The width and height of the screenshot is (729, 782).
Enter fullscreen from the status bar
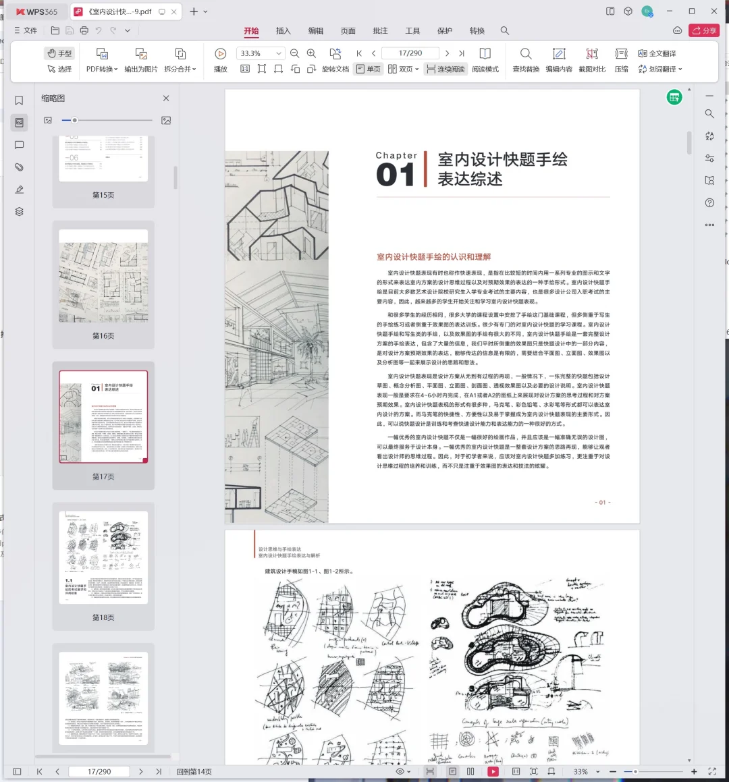tap(712, 771)
